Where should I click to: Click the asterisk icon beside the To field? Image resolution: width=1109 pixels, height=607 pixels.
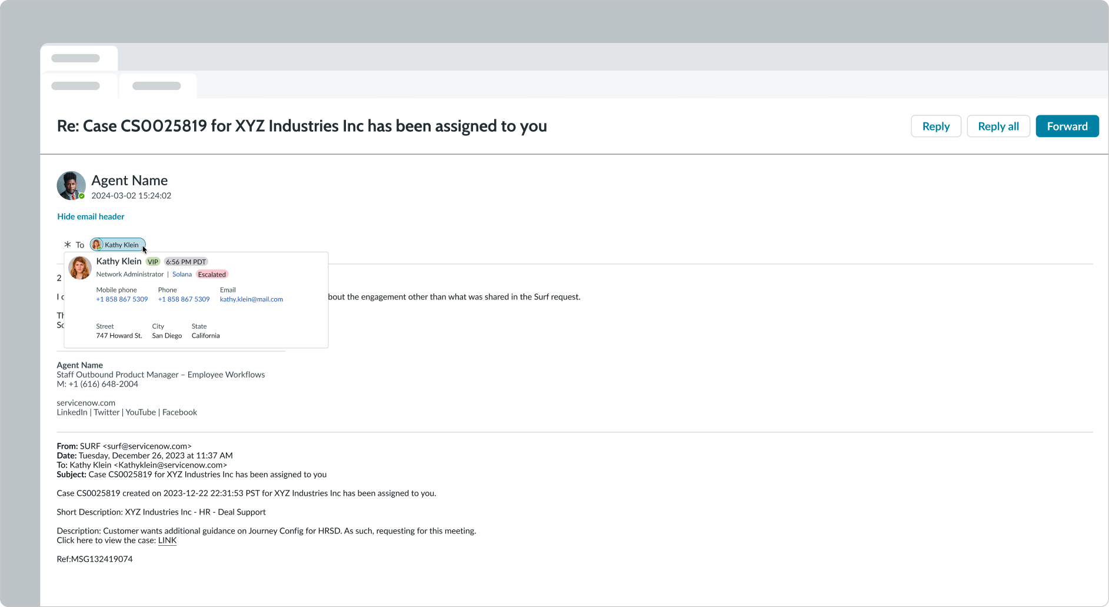[x=66, y=244]
